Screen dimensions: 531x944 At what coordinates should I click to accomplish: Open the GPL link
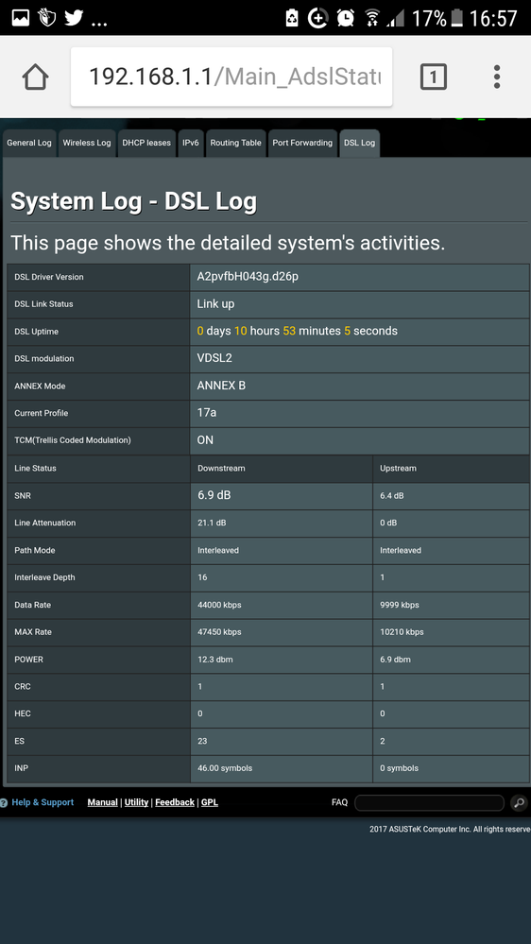(210, 802)
